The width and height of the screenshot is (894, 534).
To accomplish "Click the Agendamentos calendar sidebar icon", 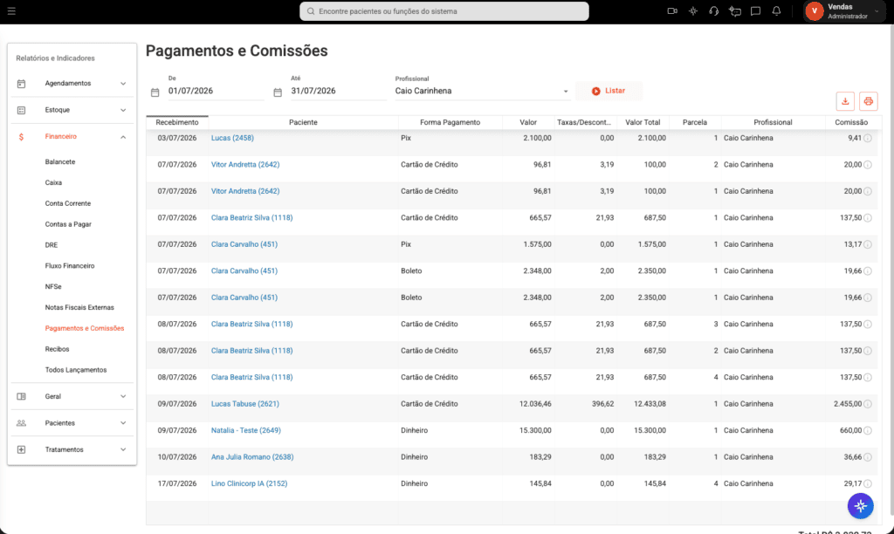I will coord(21,84).
